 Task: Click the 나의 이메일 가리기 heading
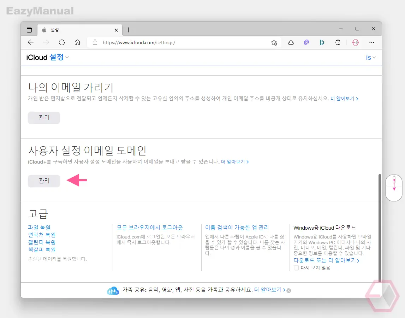coord(71,87)
